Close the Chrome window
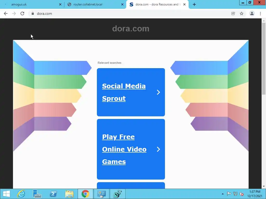Viewport: 266px width, 199px height. click(260, 3)
